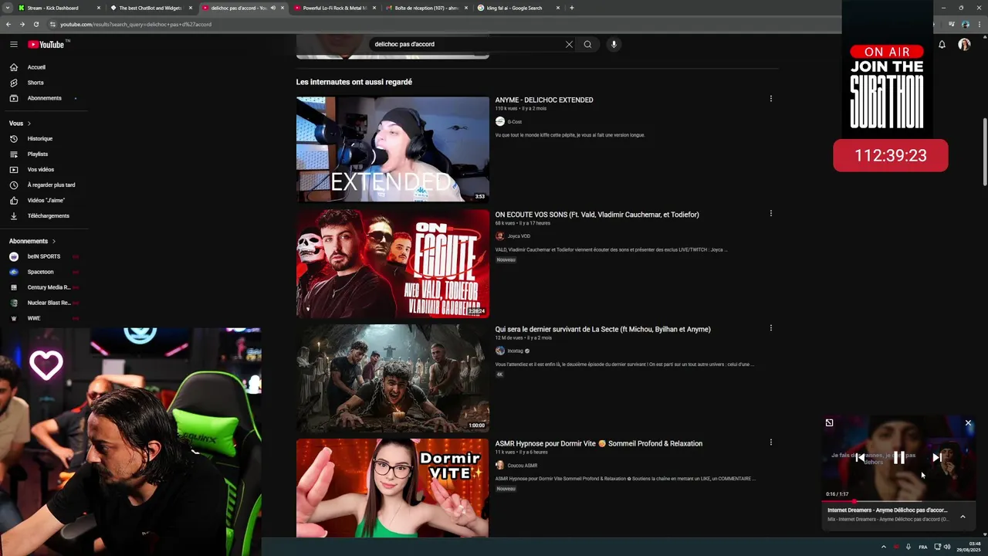Reload the page
988x556 pixels.
[x=36, y=24]
